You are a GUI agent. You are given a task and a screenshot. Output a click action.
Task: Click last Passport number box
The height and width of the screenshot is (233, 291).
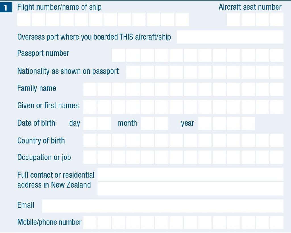click(x=277, y=55)
